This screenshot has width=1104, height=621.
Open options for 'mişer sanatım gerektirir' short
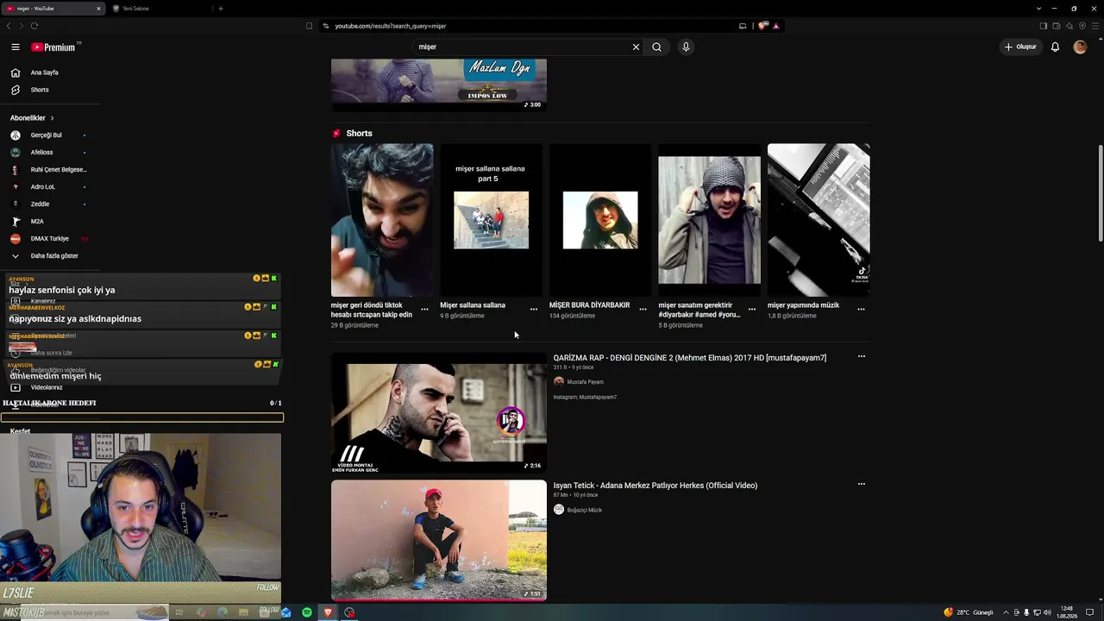click(752, 309)
